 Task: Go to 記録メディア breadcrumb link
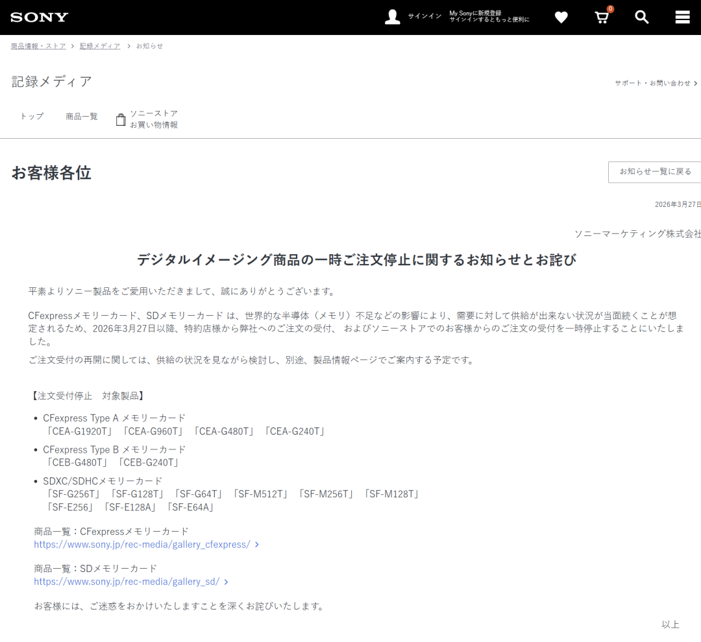(100, 46)
